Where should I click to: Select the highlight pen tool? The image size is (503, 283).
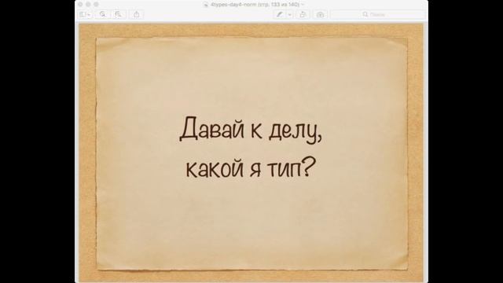280,14
